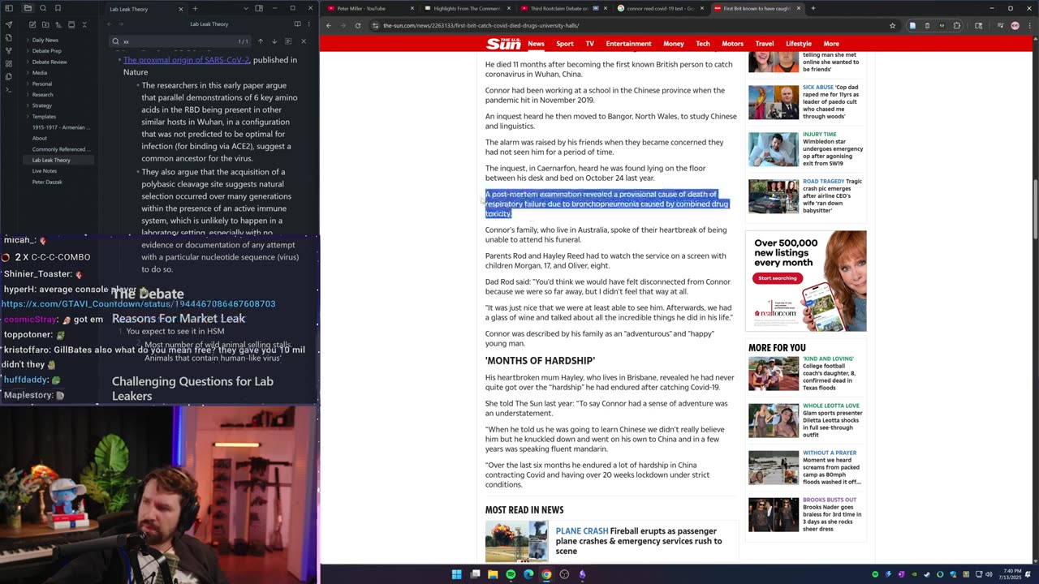Open the Obsidian bookmarks icon
The width and height of the screenshot is (1039, 584).
point(58,8)
